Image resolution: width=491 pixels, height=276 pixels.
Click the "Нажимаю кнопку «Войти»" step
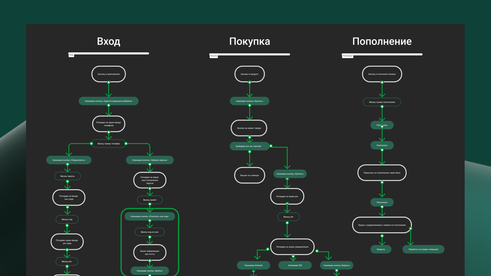150,271
